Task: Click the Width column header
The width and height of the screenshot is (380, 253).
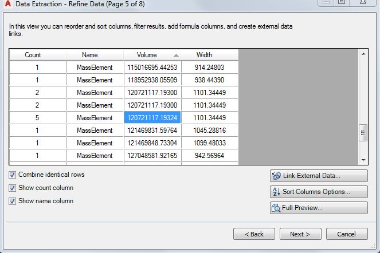Action: pos(210,55)
